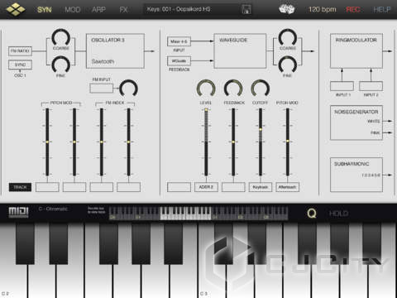The height and width of the screenshot is (298, 397).
Task: Select Subharmonic 1 2 3 4 5 6 divisor
Action: pyautogui.click(x=371, y=175)
